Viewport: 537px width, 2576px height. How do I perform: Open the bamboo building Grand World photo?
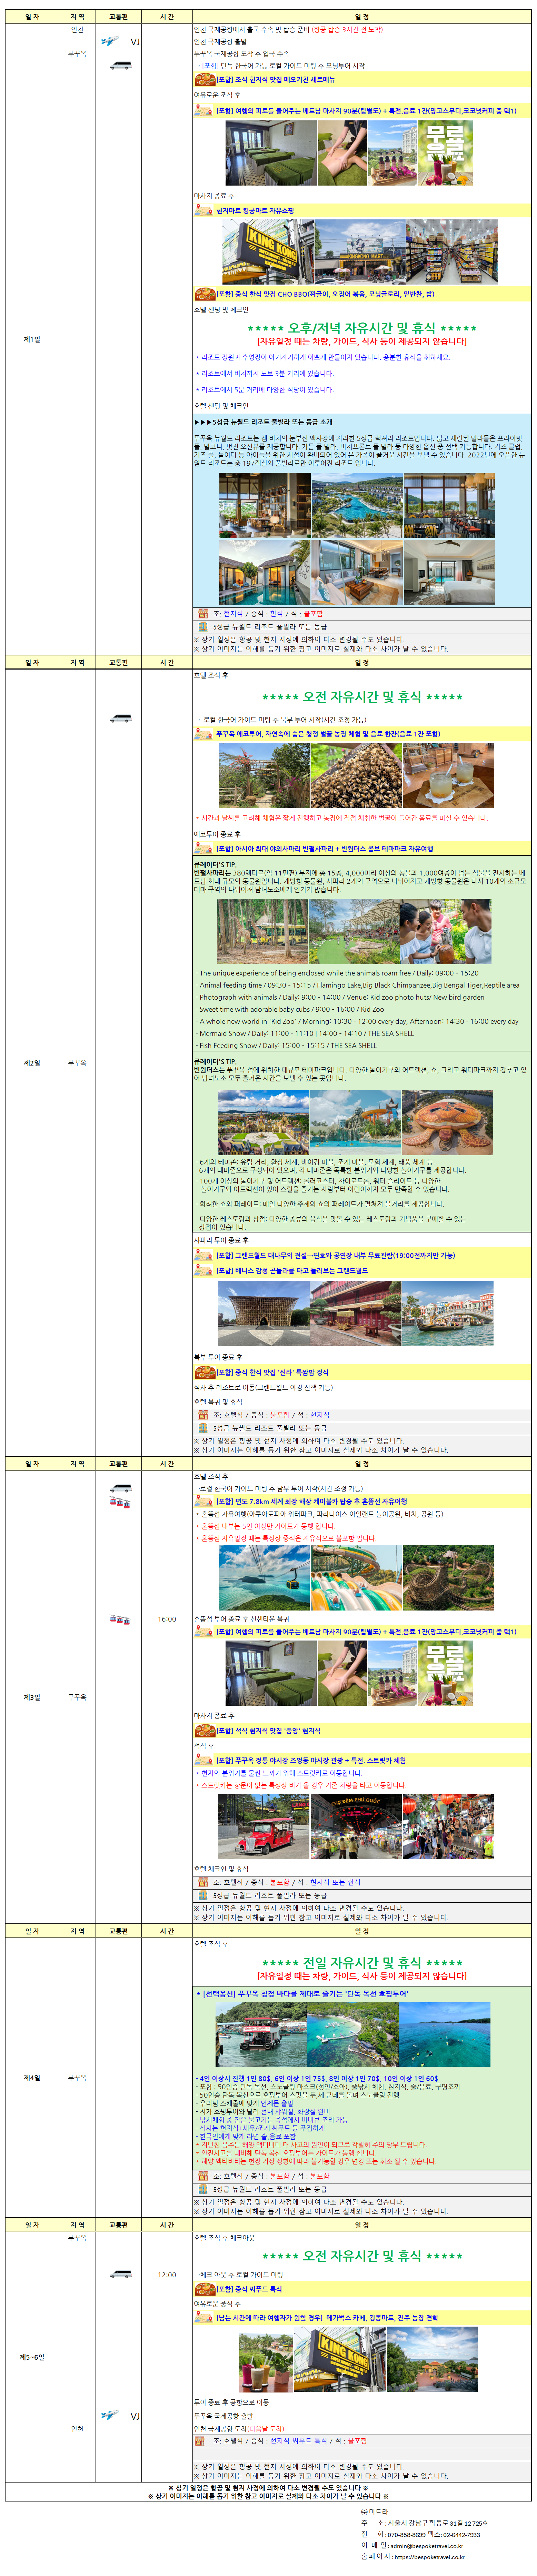click(x=264, y=1313)
